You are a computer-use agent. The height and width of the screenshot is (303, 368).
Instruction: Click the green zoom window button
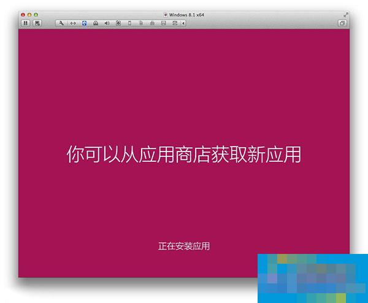coord(36,15)
